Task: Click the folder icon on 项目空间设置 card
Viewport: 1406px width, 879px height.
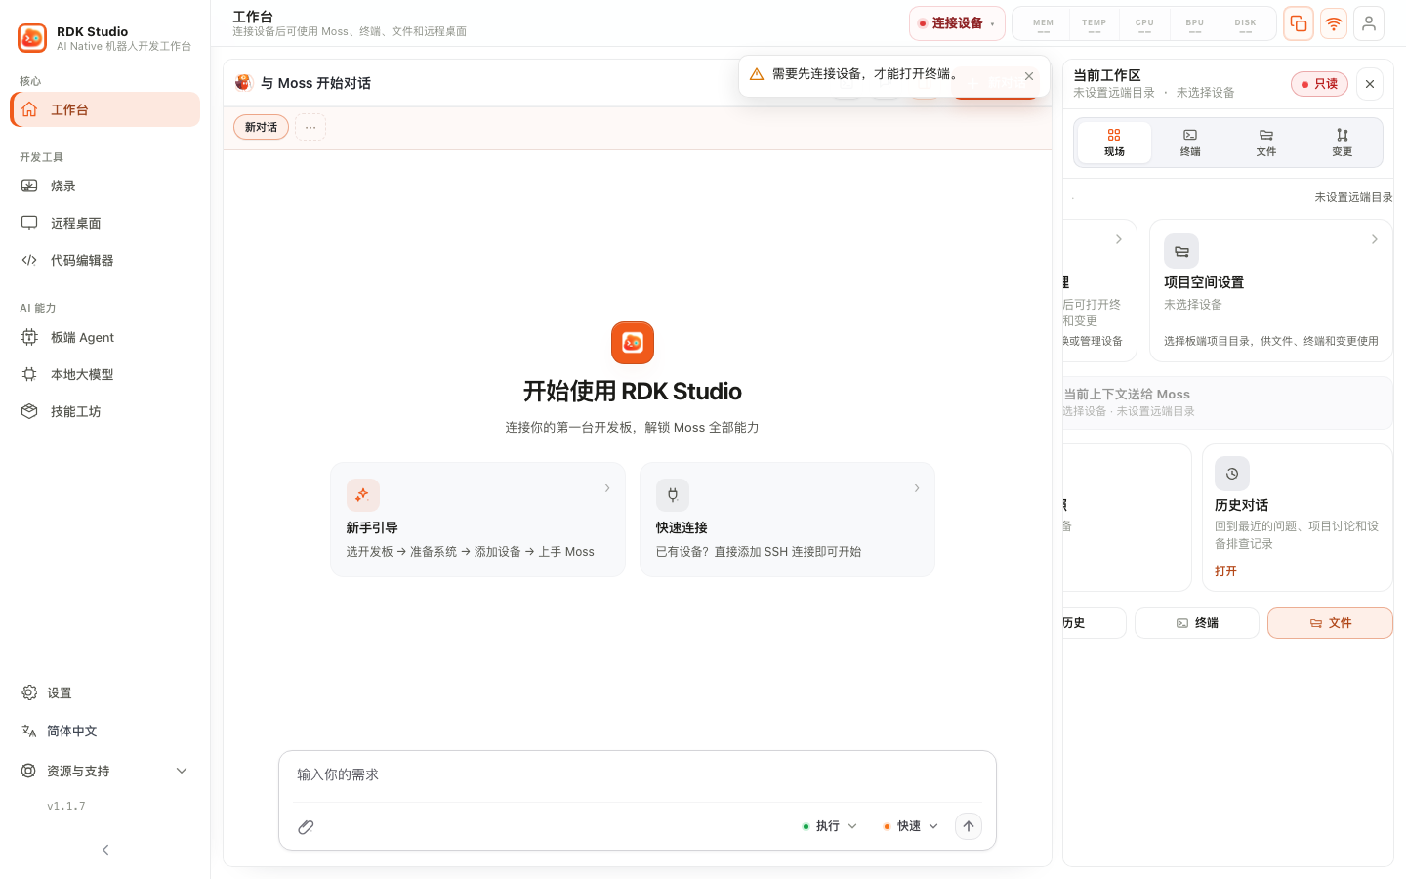Action: pyautogui.click(x=1181, y=251)
